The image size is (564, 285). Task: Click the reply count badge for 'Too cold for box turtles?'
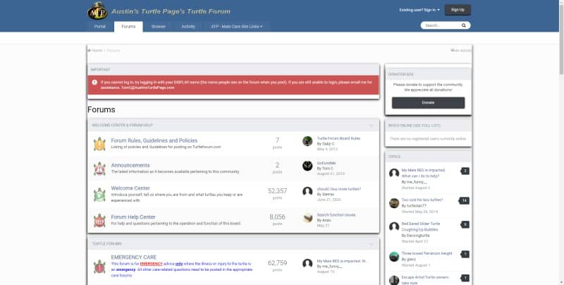(x=465, y=200)
